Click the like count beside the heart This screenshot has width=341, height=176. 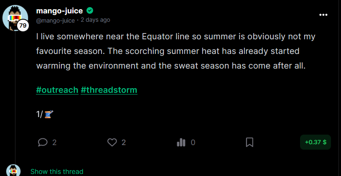click(124, 143)
